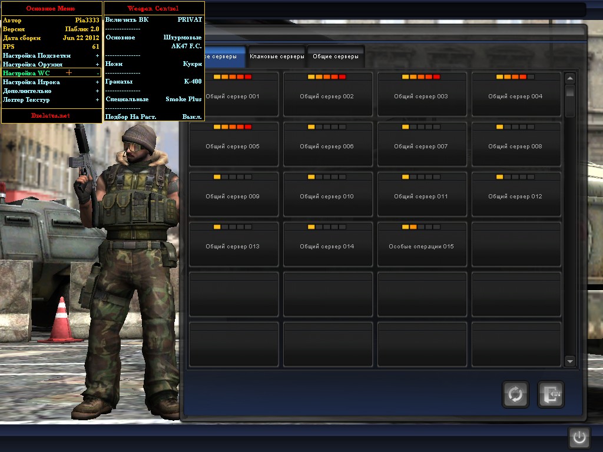The image size is (603, 452).
Task: Choose Общий сервер 009
Action: tap(233, 194)
